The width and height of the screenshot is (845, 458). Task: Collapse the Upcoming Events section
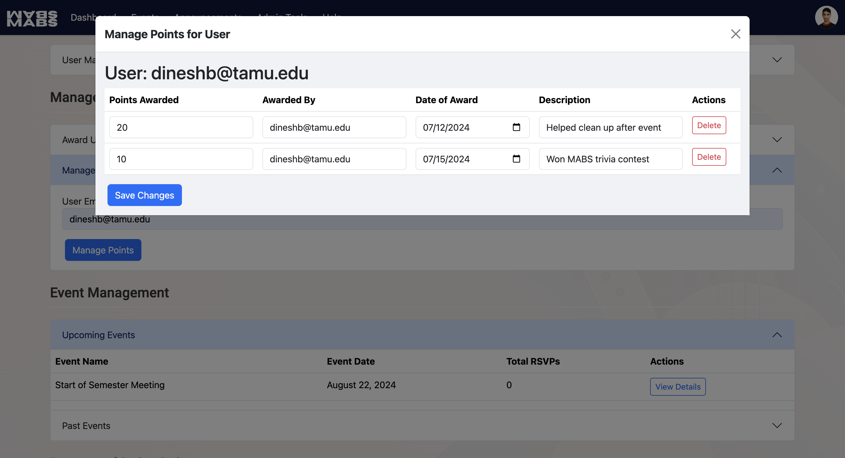(777, 335)
